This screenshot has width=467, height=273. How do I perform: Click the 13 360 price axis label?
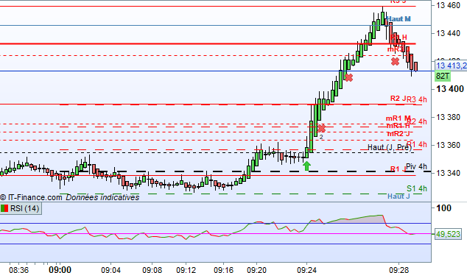tap(449, 145)
